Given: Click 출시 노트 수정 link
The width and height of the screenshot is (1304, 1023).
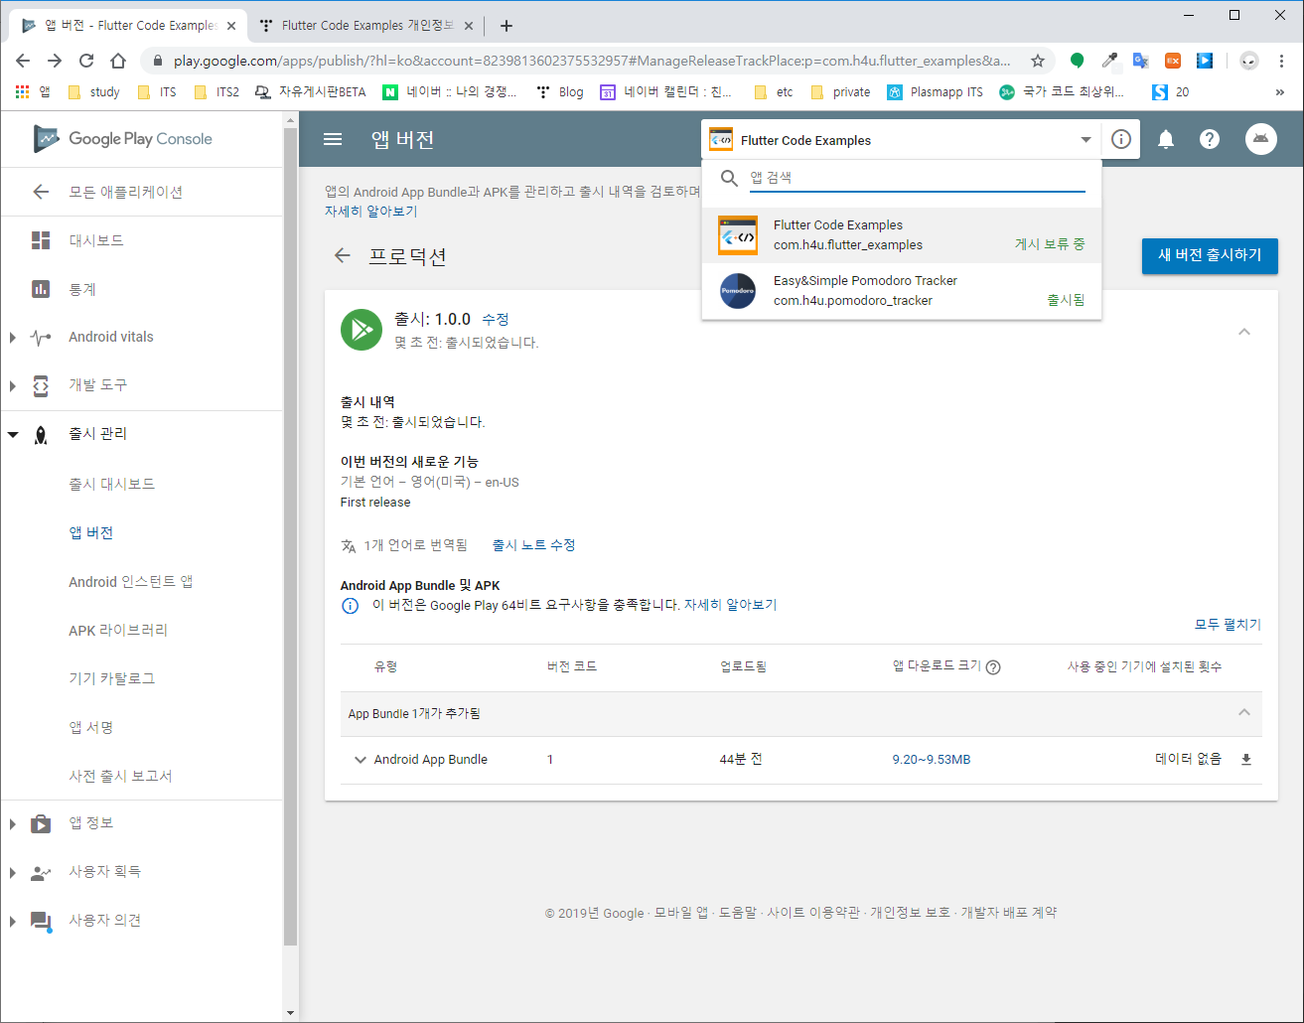Looking at the screenshot, I should point(534,545).
